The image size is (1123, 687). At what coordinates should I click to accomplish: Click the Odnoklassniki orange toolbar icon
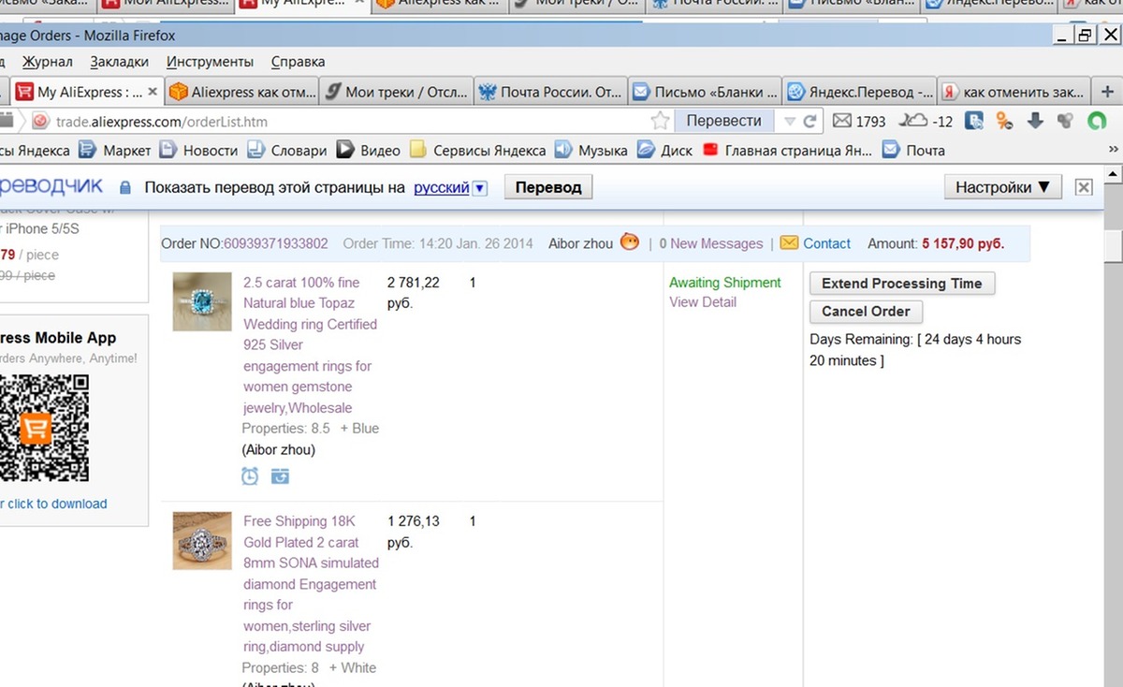1004,121
